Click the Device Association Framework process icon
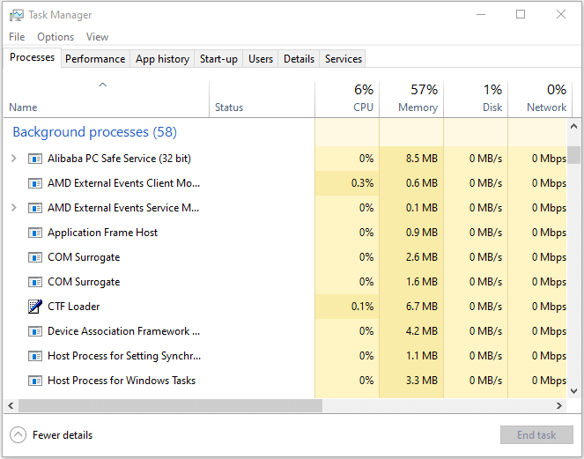This screenshot has width=584, height=459. click(x=35, y=331)
